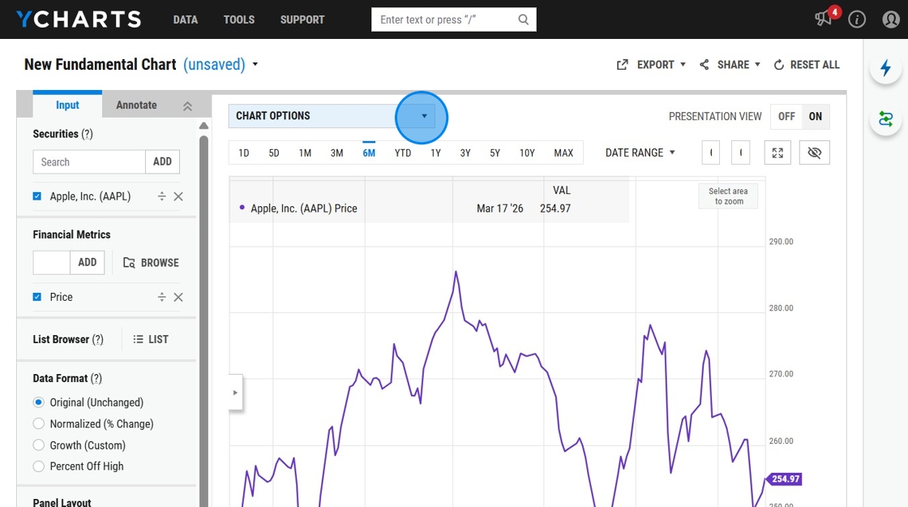Select the 3Y time range
This screenshot has height=507, width=908.
coord(465,153)
